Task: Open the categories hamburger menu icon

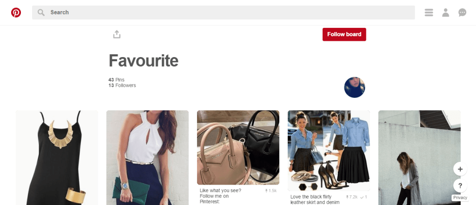Action: point(429,13)
